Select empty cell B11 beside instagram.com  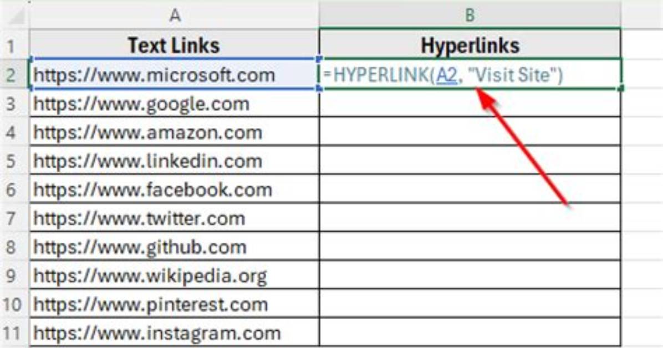point(470,333)
